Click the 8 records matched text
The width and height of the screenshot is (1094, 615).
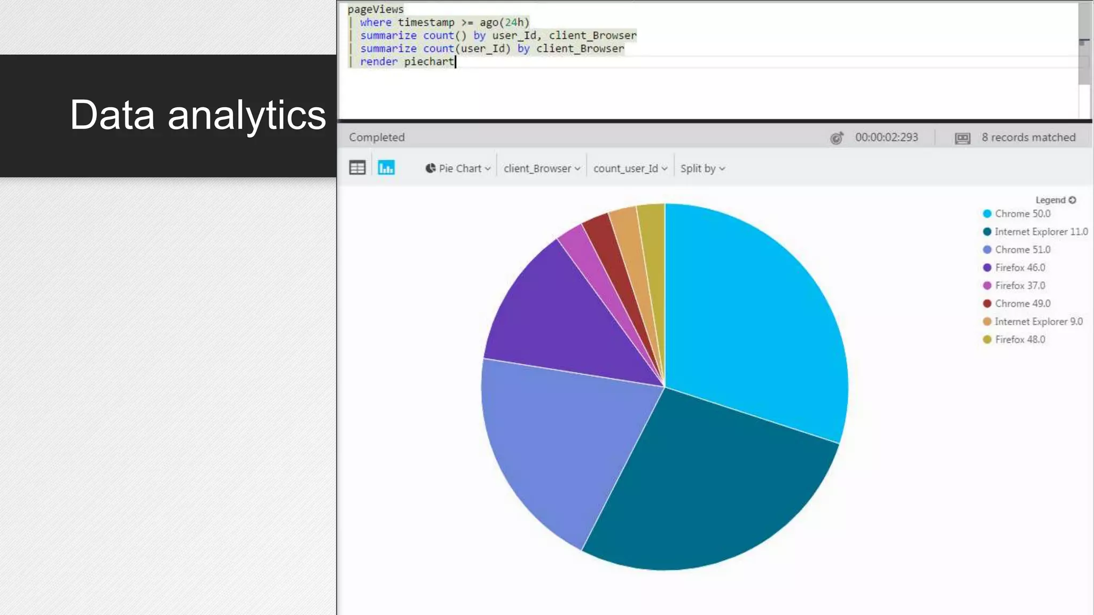coord(1028,137)
